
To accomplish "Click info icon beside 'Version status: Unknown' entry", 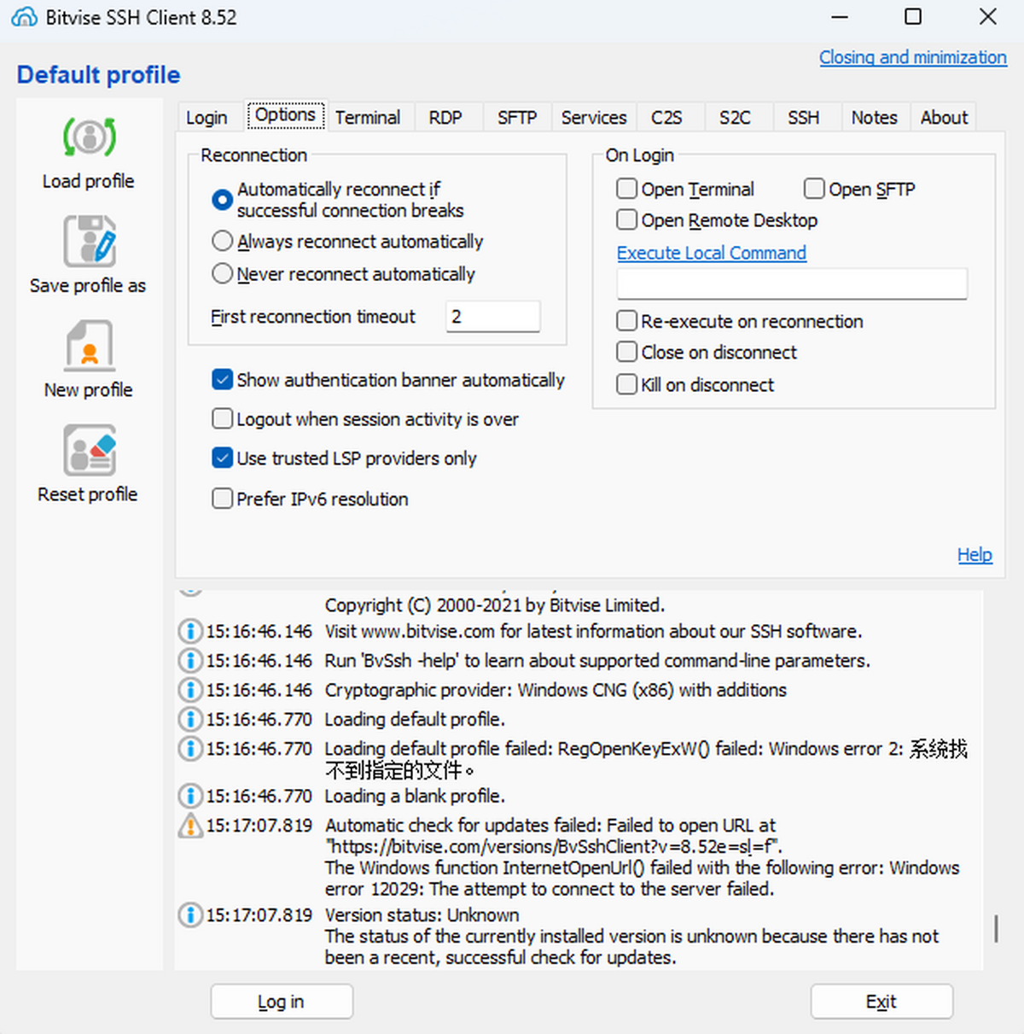I will coord(189,915).
